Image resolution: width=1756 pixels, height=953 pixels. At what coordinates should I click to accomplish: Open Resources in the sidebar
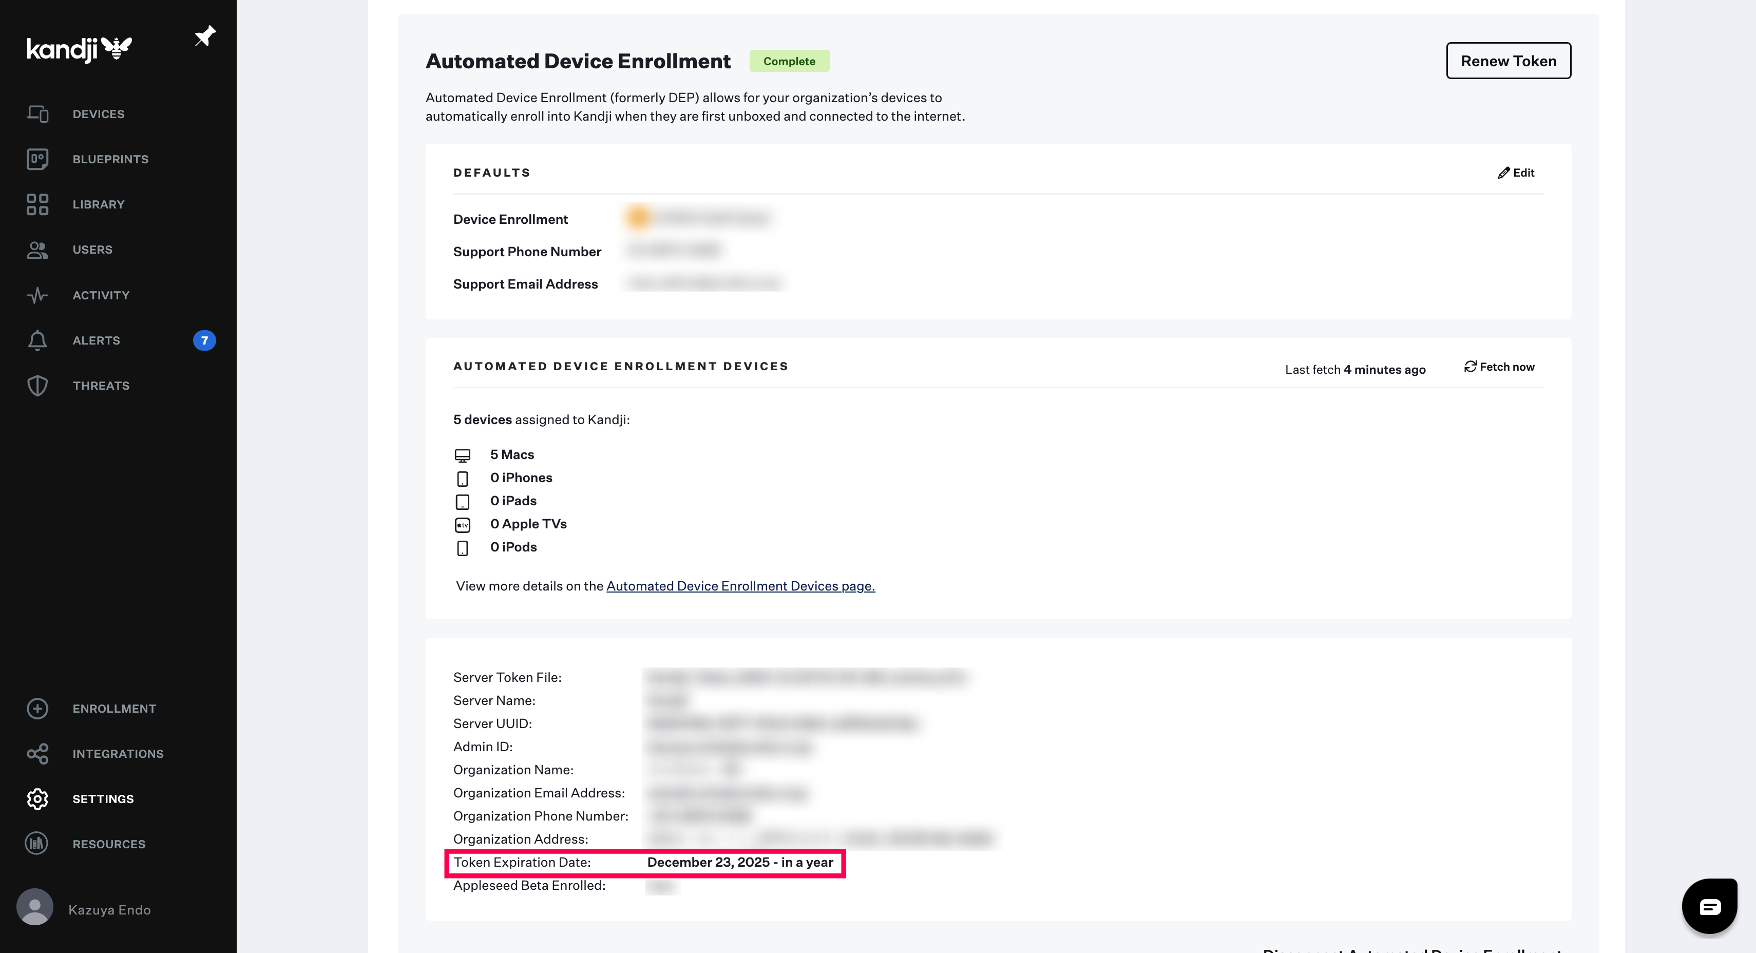point(109,844)
